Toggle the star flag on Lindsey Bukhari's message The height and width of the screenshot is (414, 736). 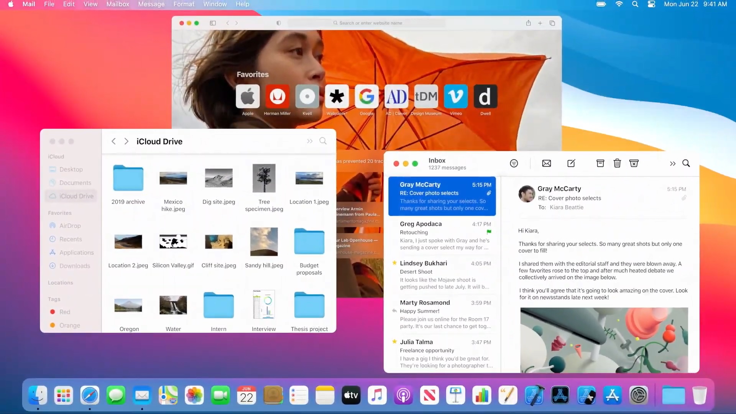click(x=395, y=263)
